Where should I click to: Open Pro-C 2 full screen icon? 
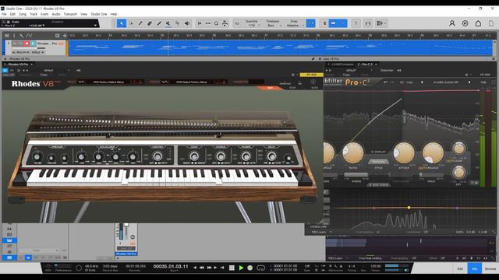pos(494,82)
